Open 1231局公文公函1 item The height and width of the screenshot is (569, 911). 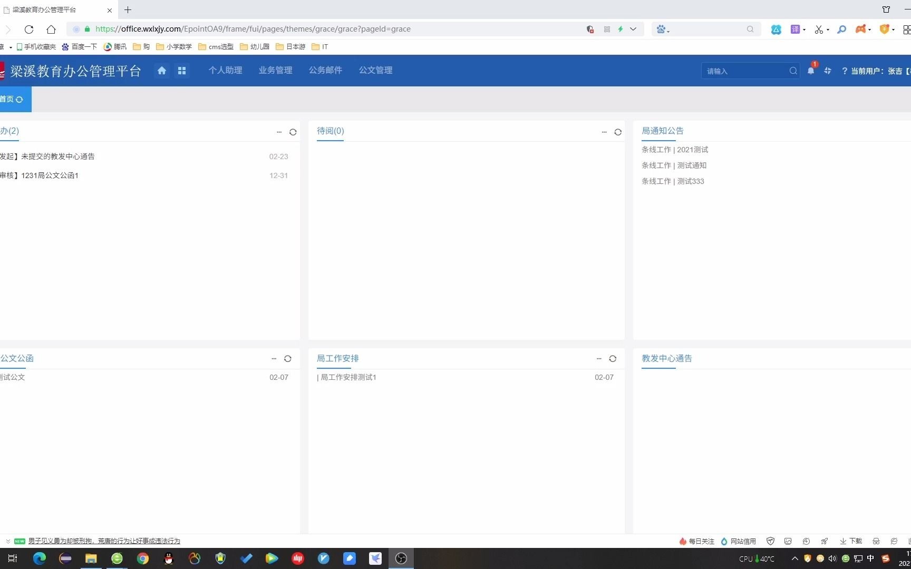[50, 175]
